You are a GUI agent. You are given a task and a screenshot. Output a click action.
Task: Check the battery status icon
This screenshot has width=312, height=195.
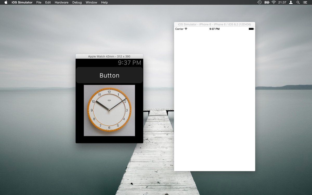point(267,2)
